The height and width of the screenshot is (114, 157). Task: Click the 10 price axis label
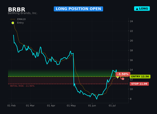point(131,89)
